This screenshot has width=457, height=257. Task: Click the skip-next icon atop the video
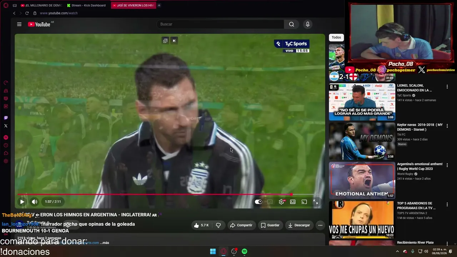point(174,41)
